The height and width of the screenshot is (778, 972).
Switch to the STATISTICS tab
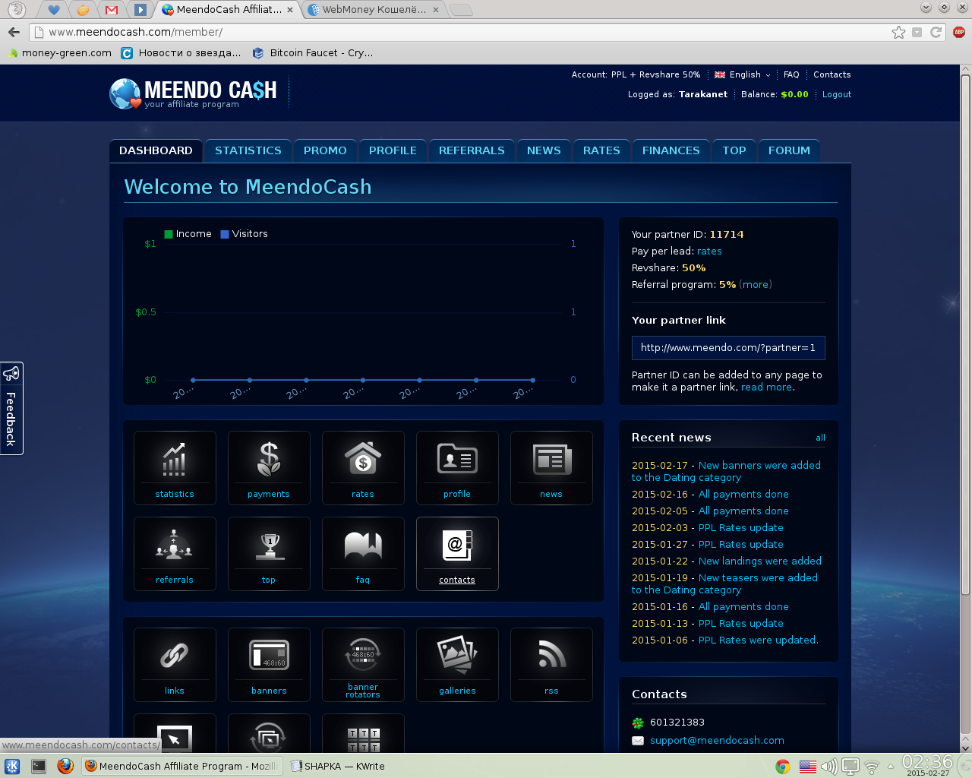pos(248,150)
